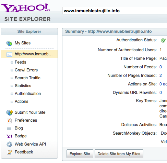
Task: Click the Summary panel title URL
Action: 120,31
